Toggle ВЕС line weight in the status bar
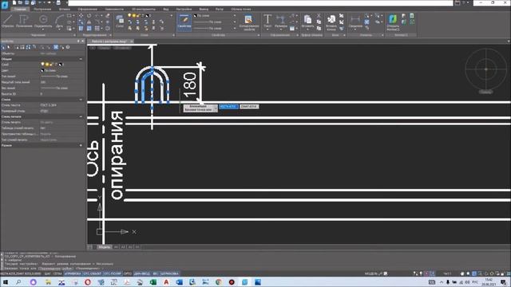The height and width of the screenshot is (287, 511). pos(156,273)
